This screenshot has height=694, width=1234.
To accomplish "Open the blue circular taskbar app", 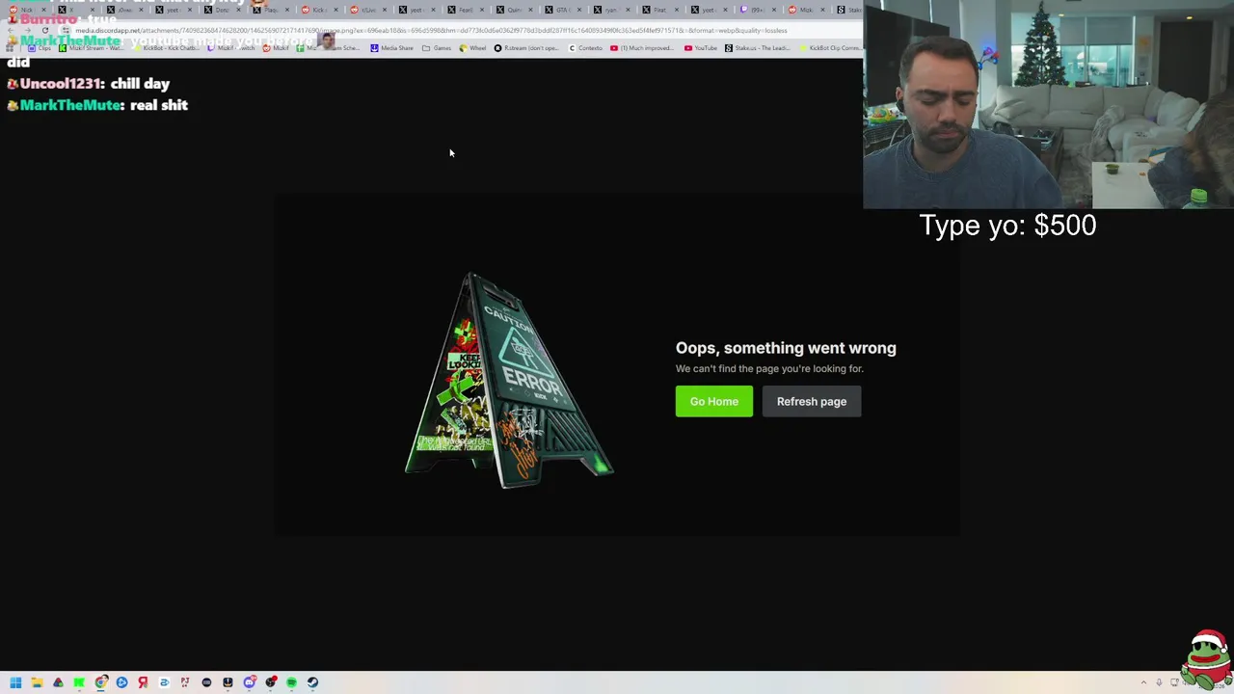I will pyautogui.click(x=121, y=682).
